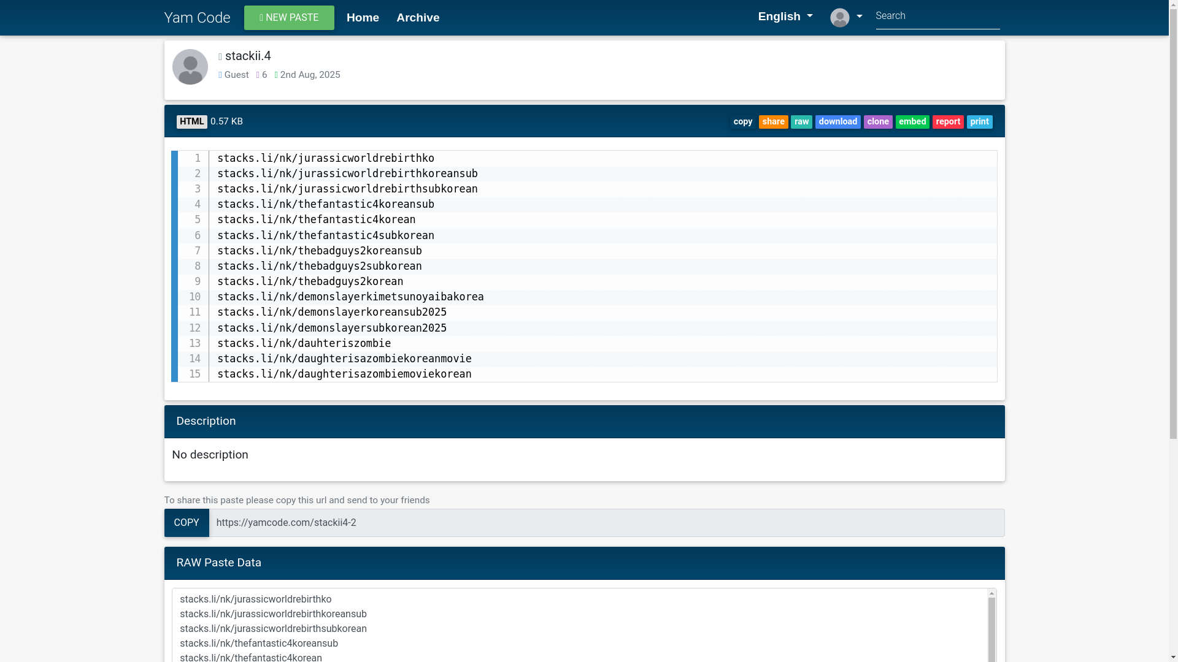Open the embed option
The width and height of the screenshot is (1178, 662).
pos(912,122)
